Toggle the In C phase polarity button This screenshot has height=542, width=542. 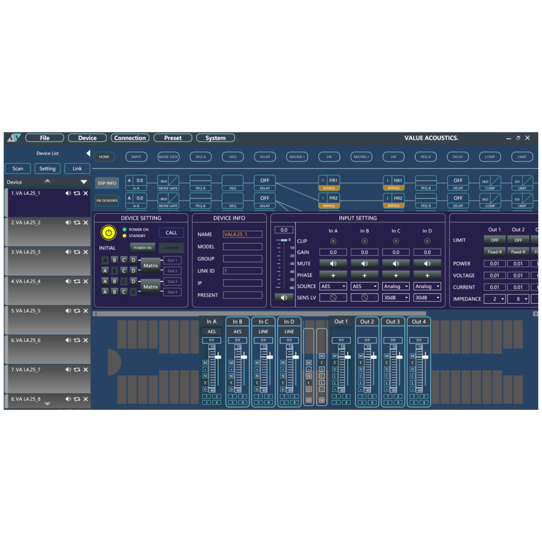[x=396, y=275]
